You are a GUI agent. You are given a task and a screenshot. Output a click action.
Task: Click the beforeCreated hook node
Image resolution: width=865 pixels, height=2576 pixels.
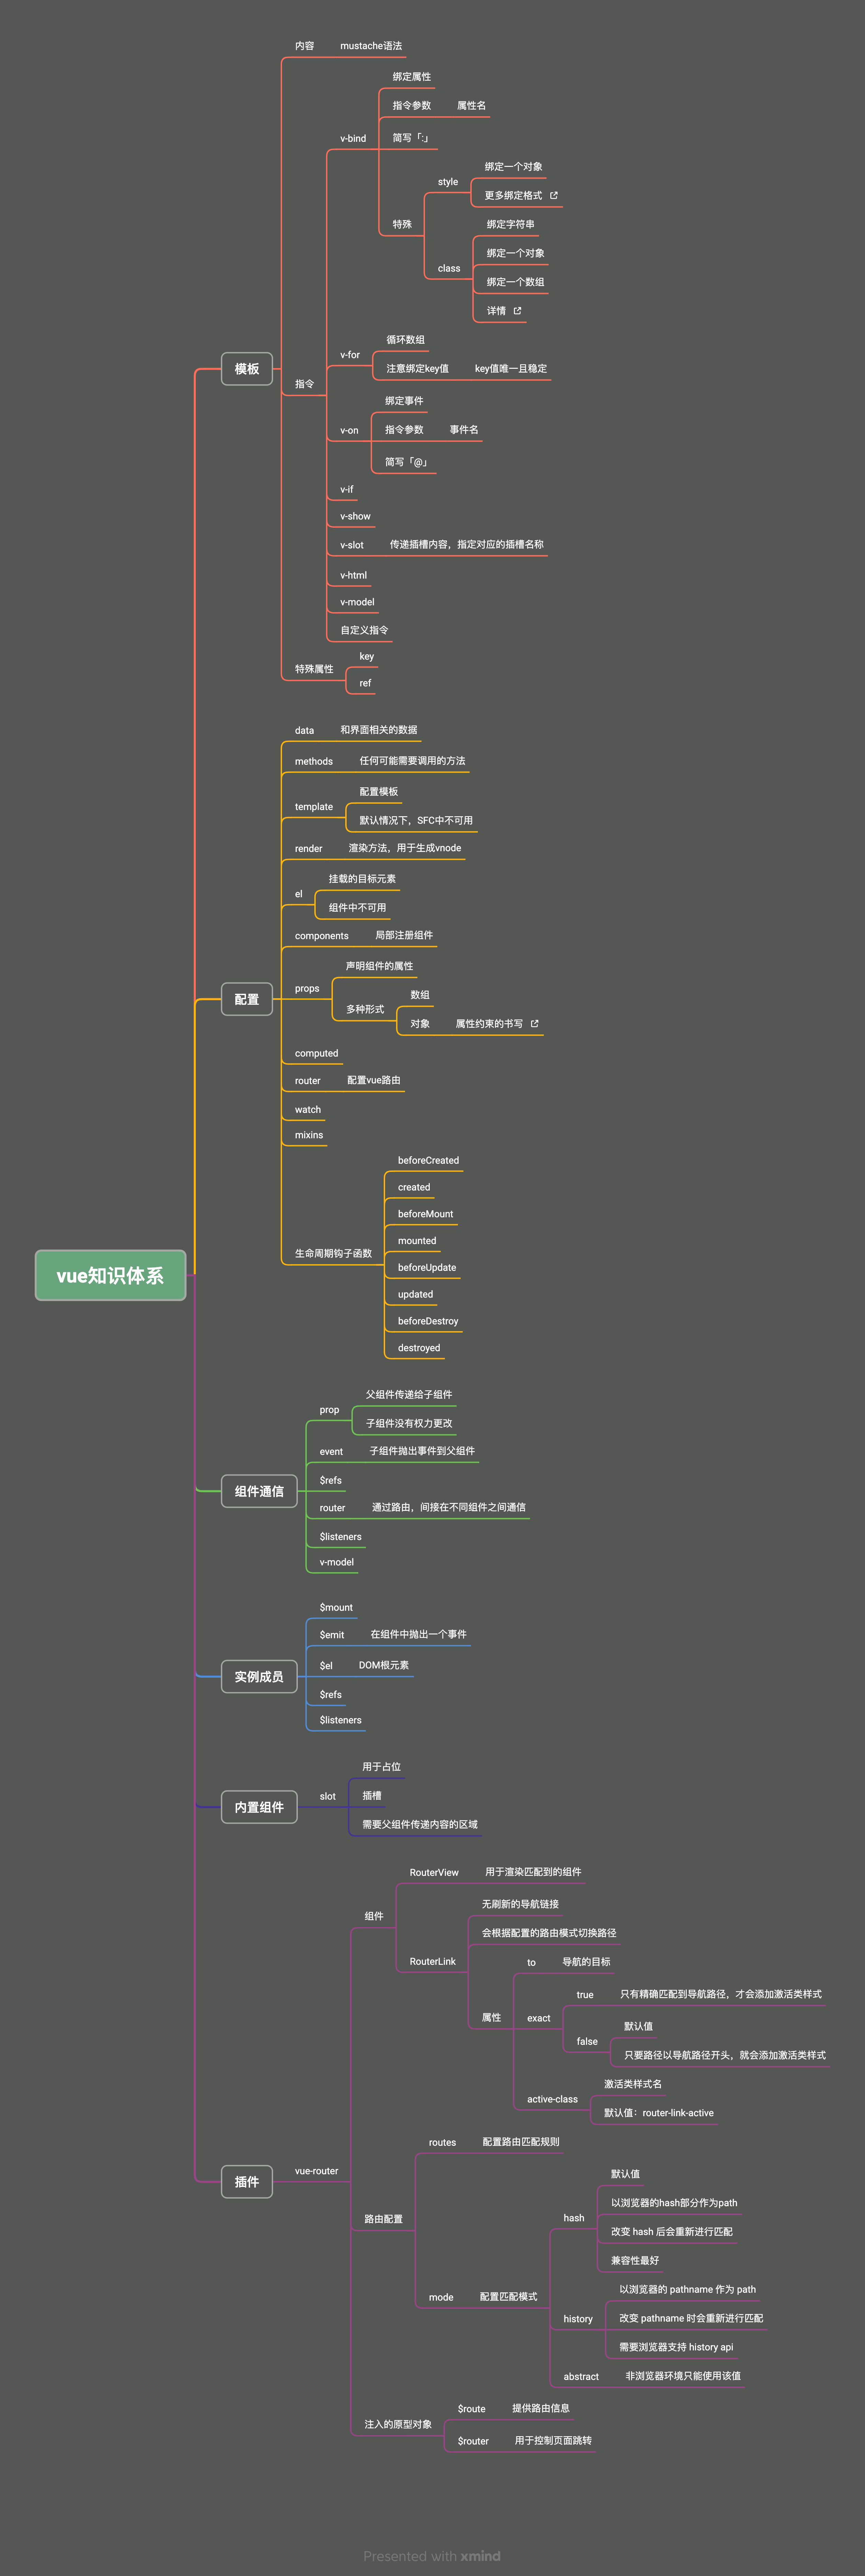(x=428, y=1161)
